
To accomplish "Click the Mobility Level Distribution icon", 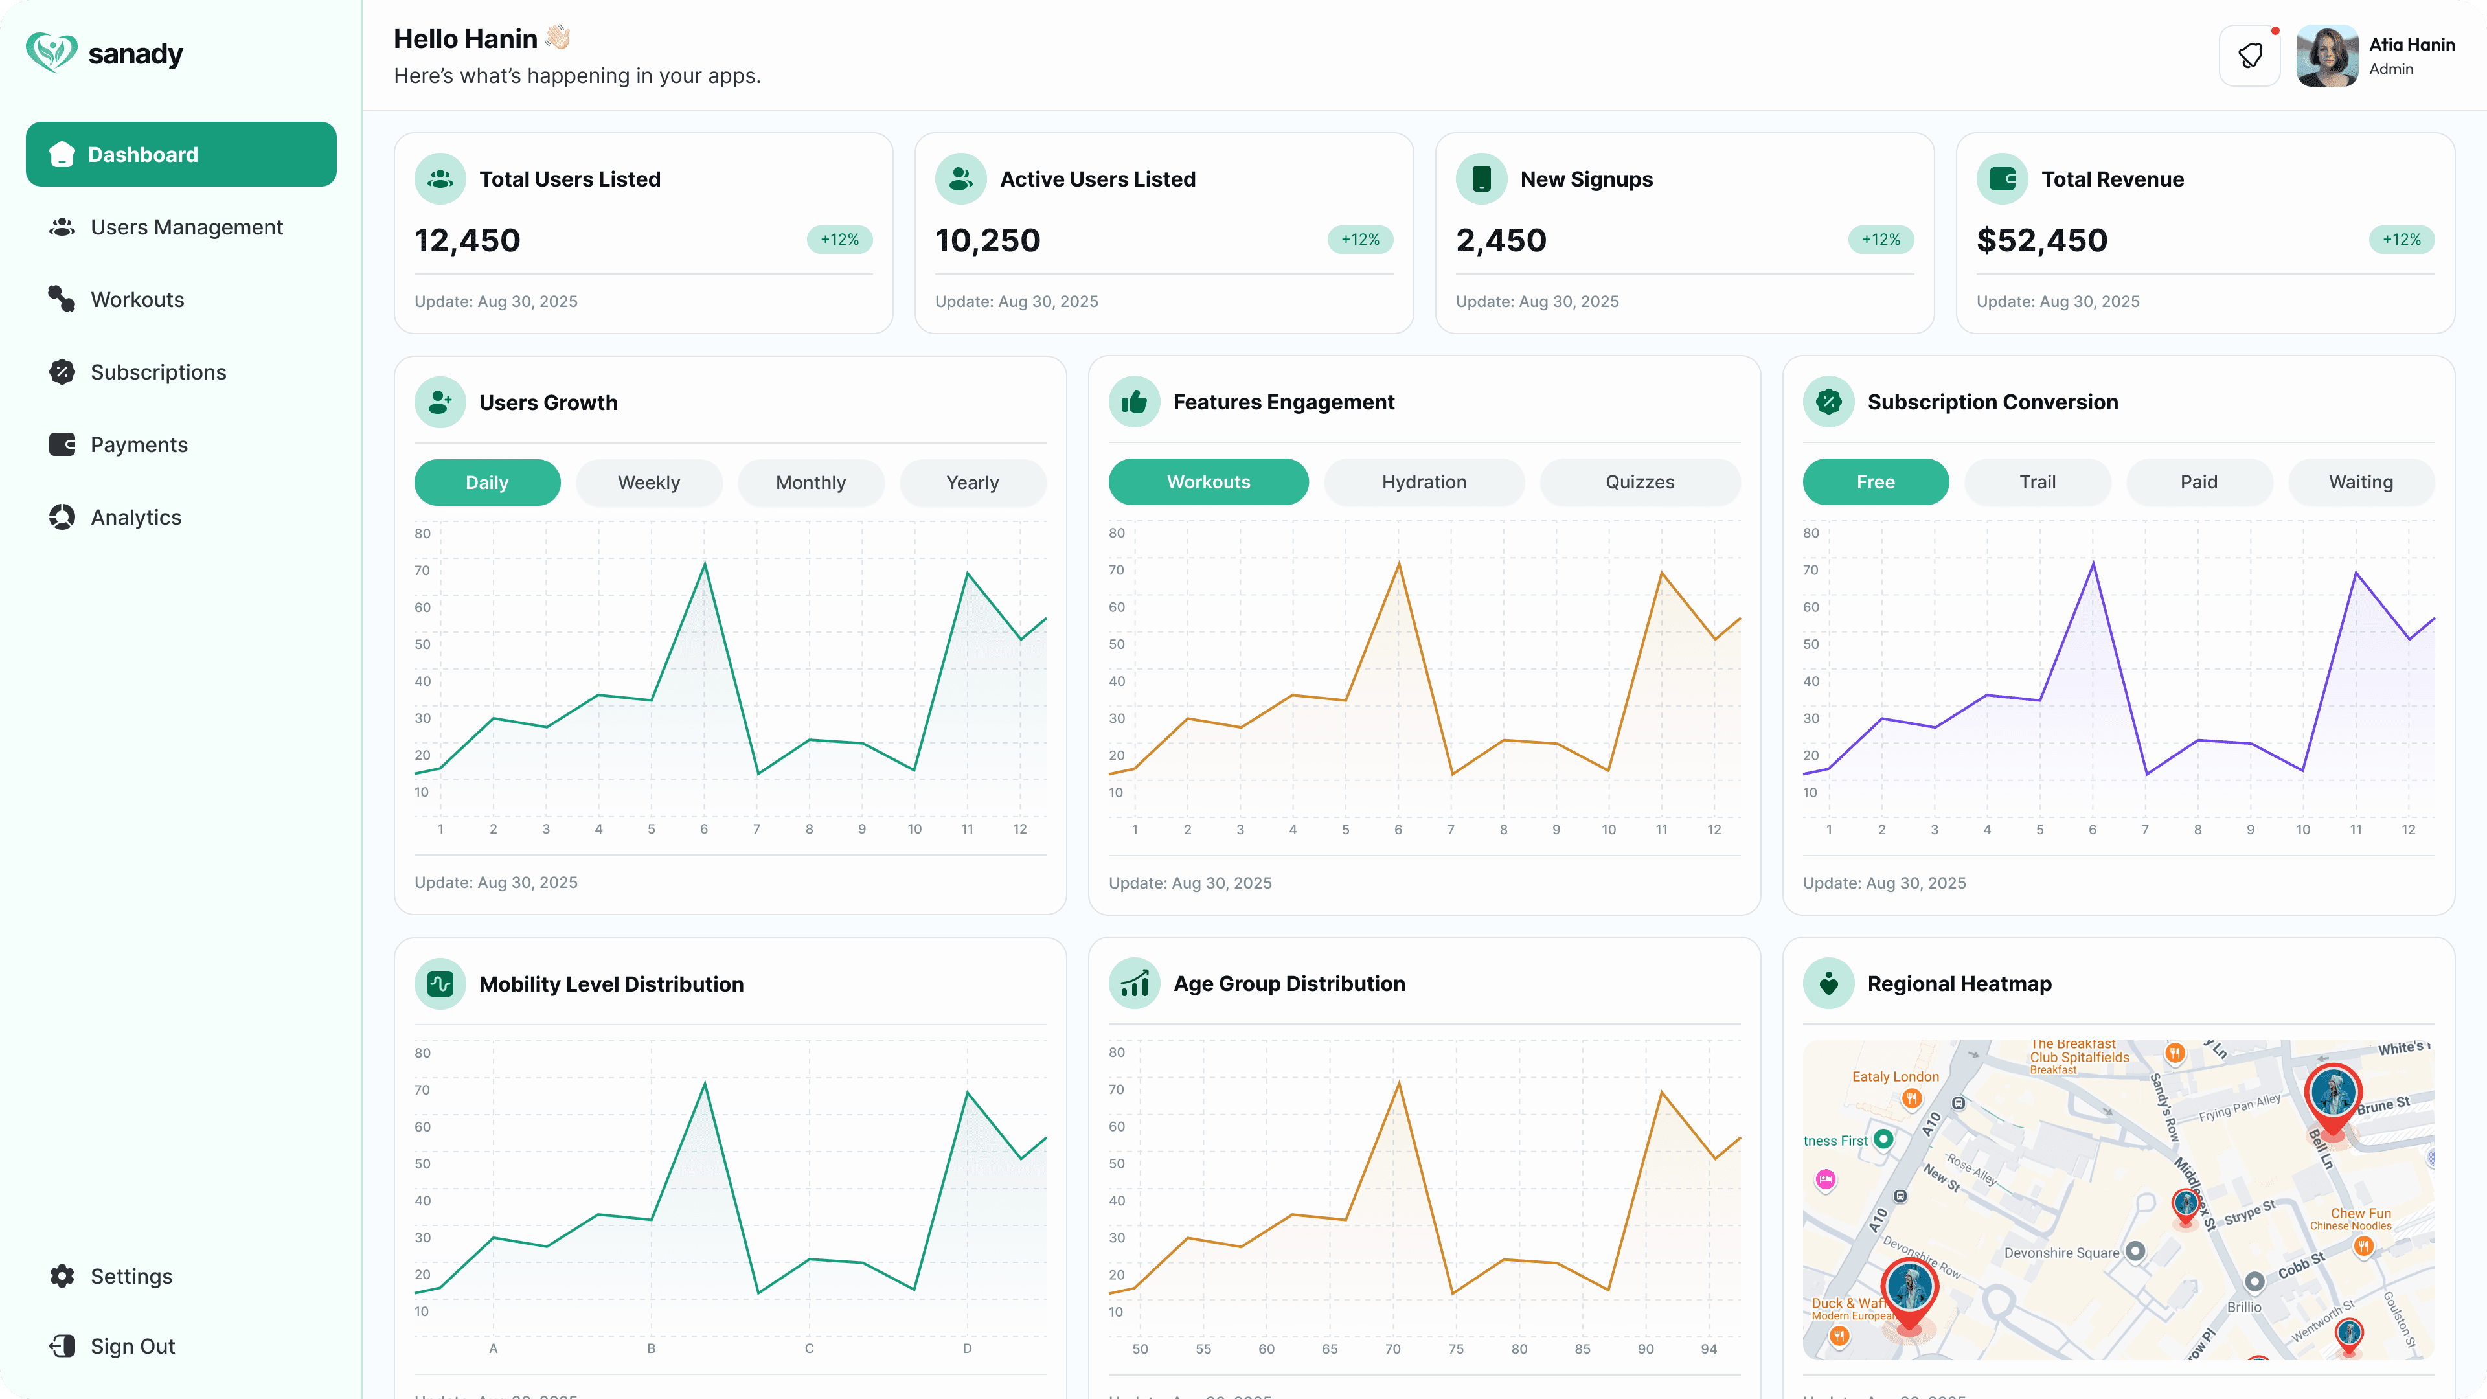I will 440,984.
